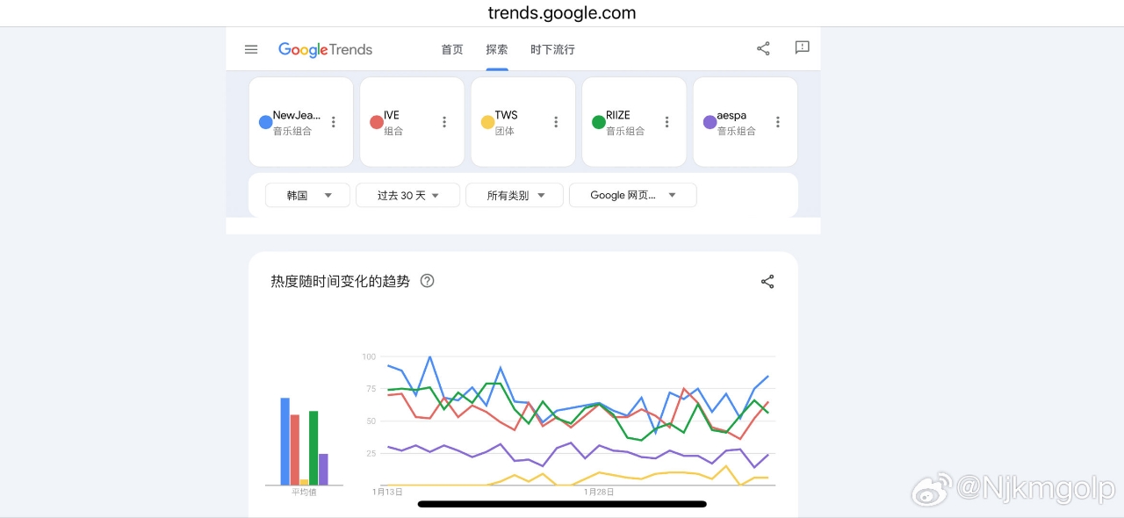Viewport: 1124px width, 518px height.
Task: Open more options for aespa term
Action: (x=778, y=122)
